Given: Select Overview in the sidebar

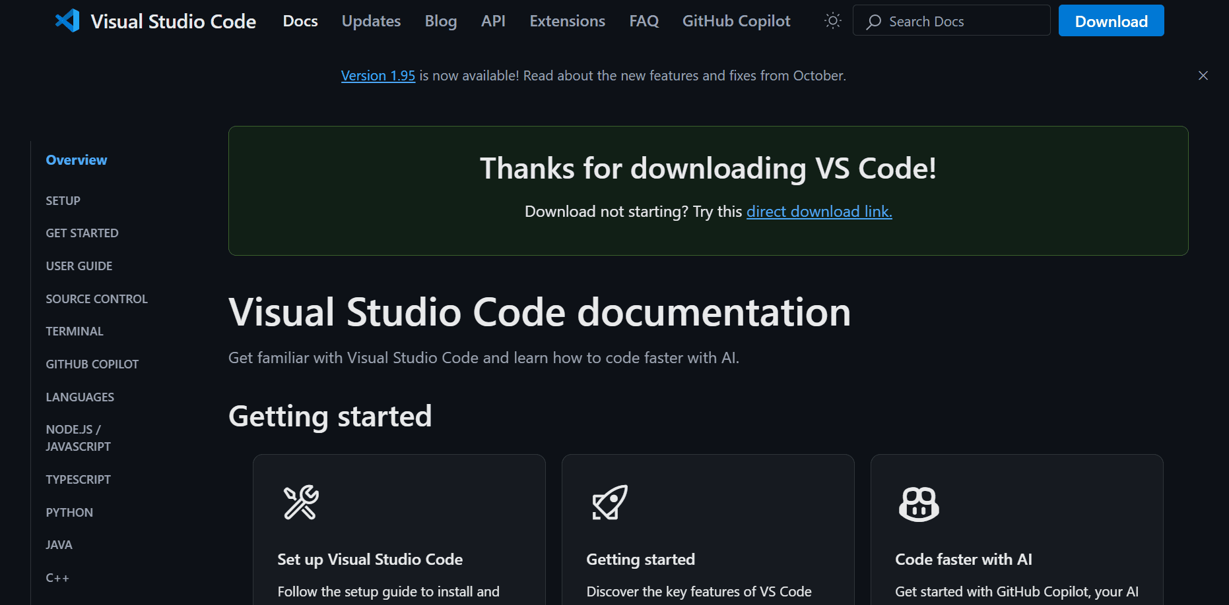Looking at the screenshot, I should click(77, 160).
